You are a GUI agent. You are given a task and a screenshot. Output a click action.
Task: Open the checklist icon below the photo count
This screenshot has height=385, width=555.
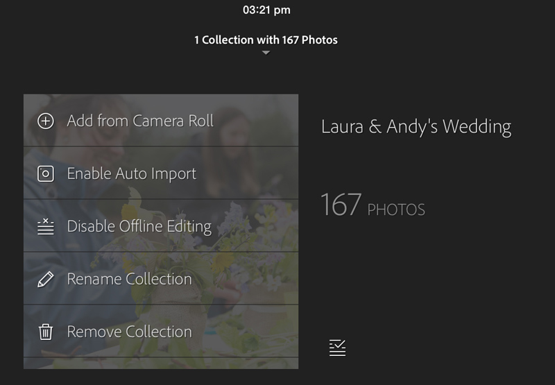tap(337, 348)
